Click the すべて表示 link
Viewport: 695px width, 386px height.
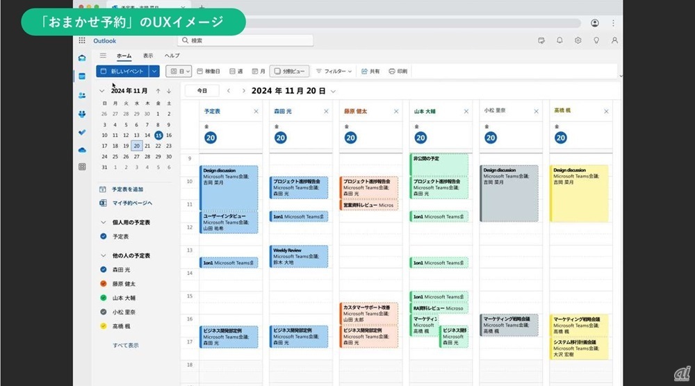point(125,345)
